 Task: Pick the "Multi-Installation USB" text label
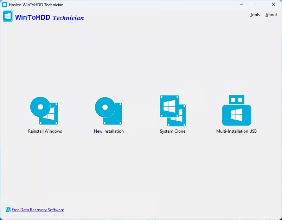tap(236, 131)
